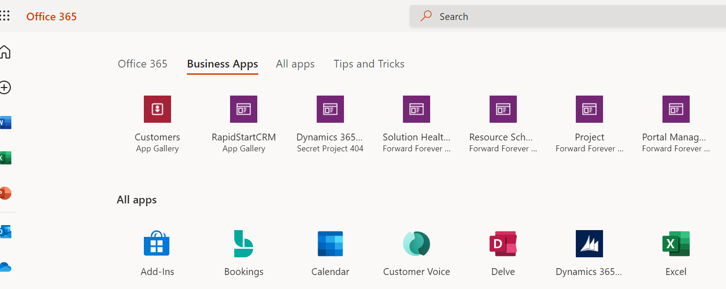Launch the Project app icon
Viewport: 726px width, 289px height.
pos(589,109)
